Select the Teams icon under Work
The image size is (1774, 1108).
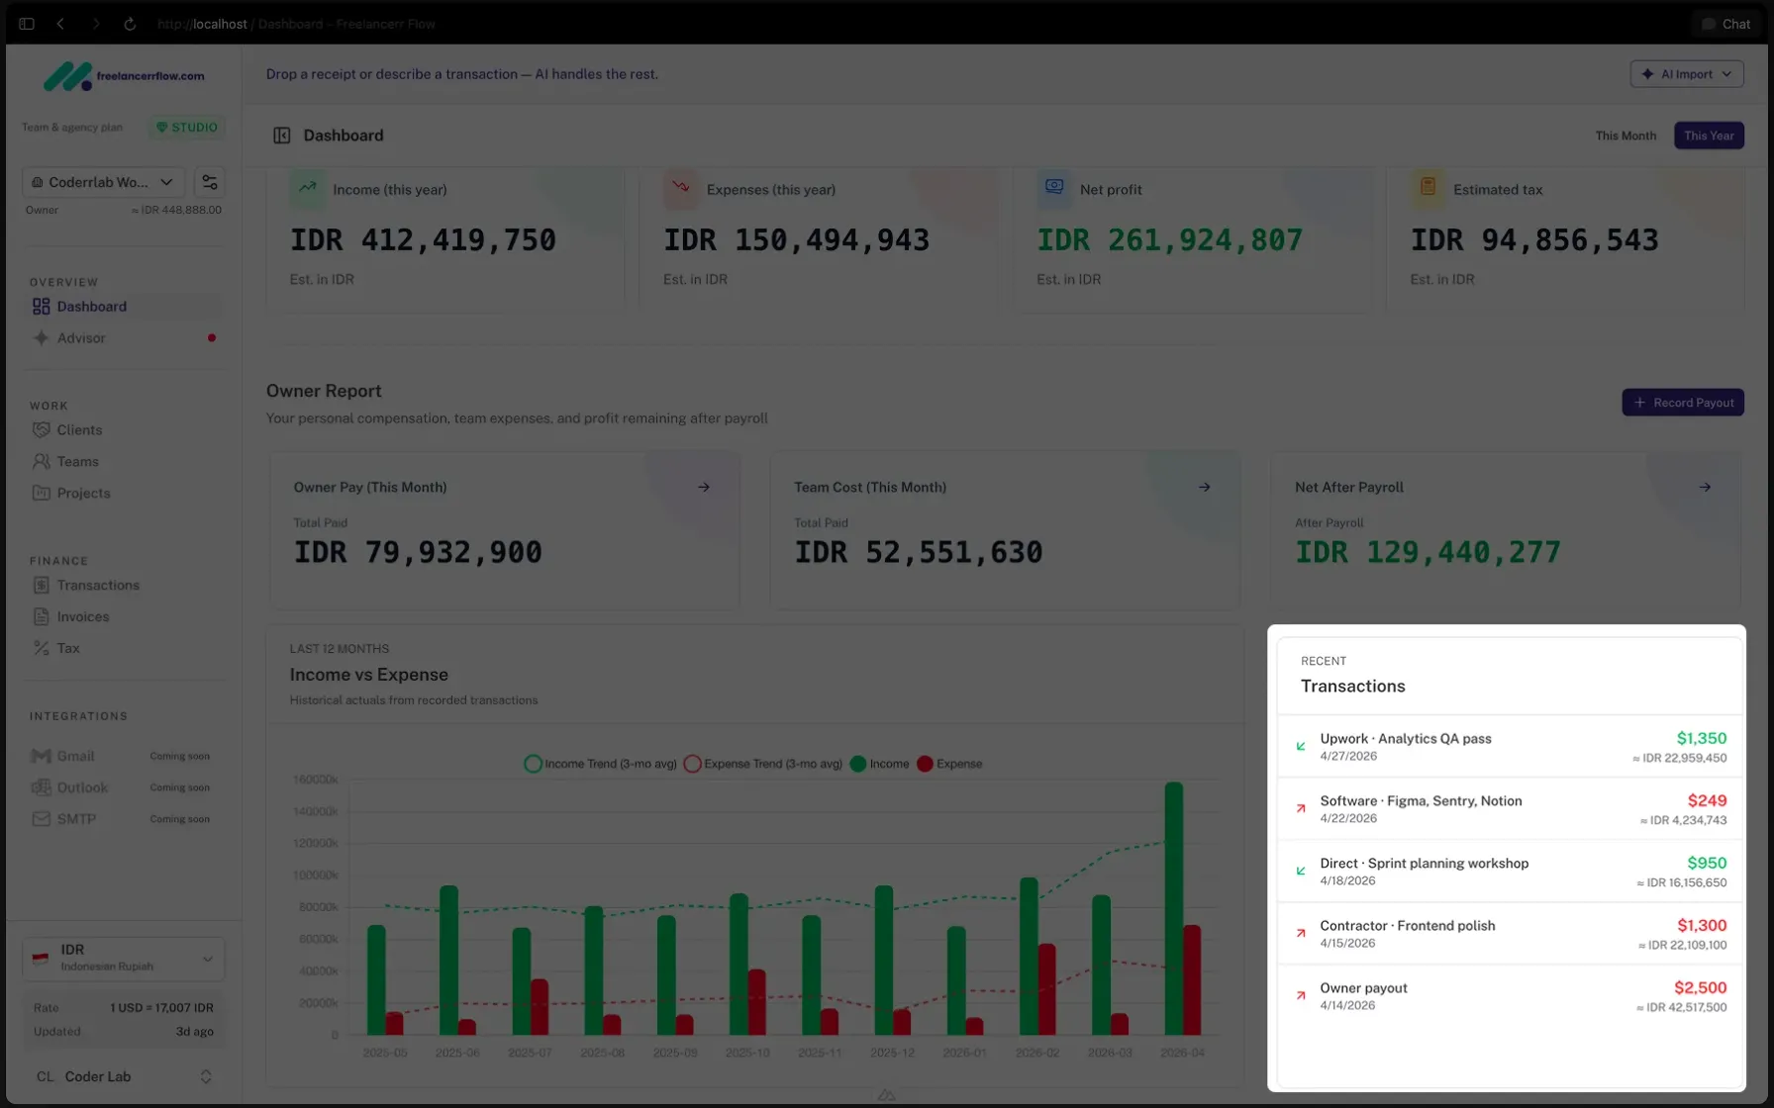click(x=41, y=461)
